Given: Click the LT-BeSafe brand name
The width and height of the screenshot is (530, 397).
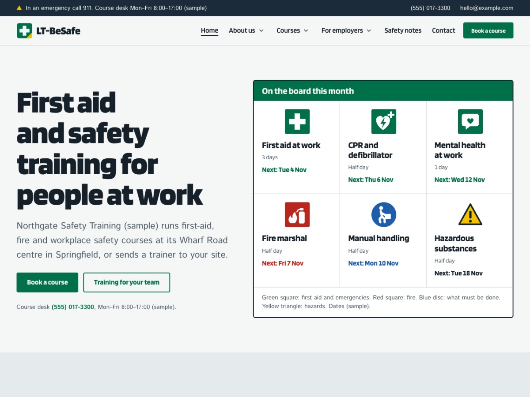Looking at the screenshot, I should (58, 31).
